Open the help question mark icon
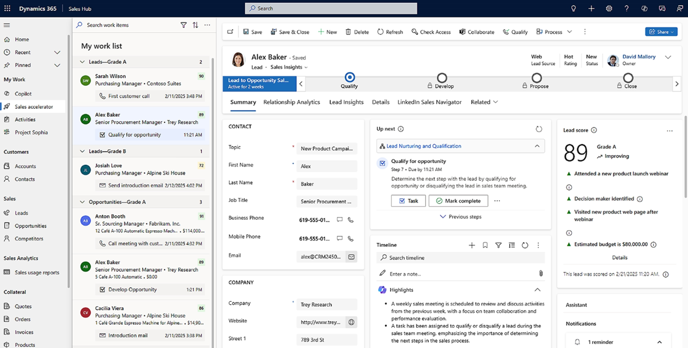Image resolution: width=688 pixels, height=348 pixels. [x=627, y=9]
